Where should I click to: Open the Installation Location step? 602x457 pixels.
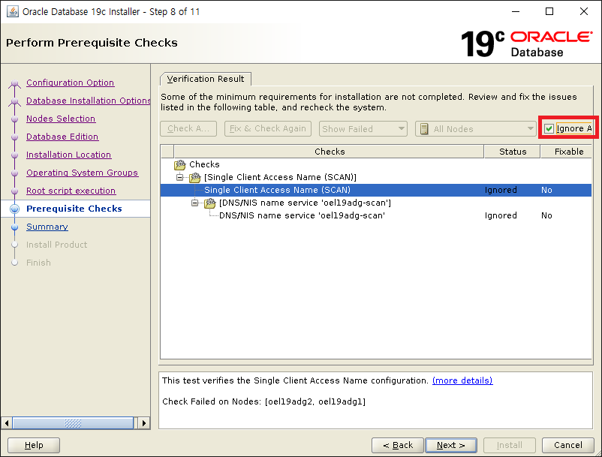tap(69, 155)
